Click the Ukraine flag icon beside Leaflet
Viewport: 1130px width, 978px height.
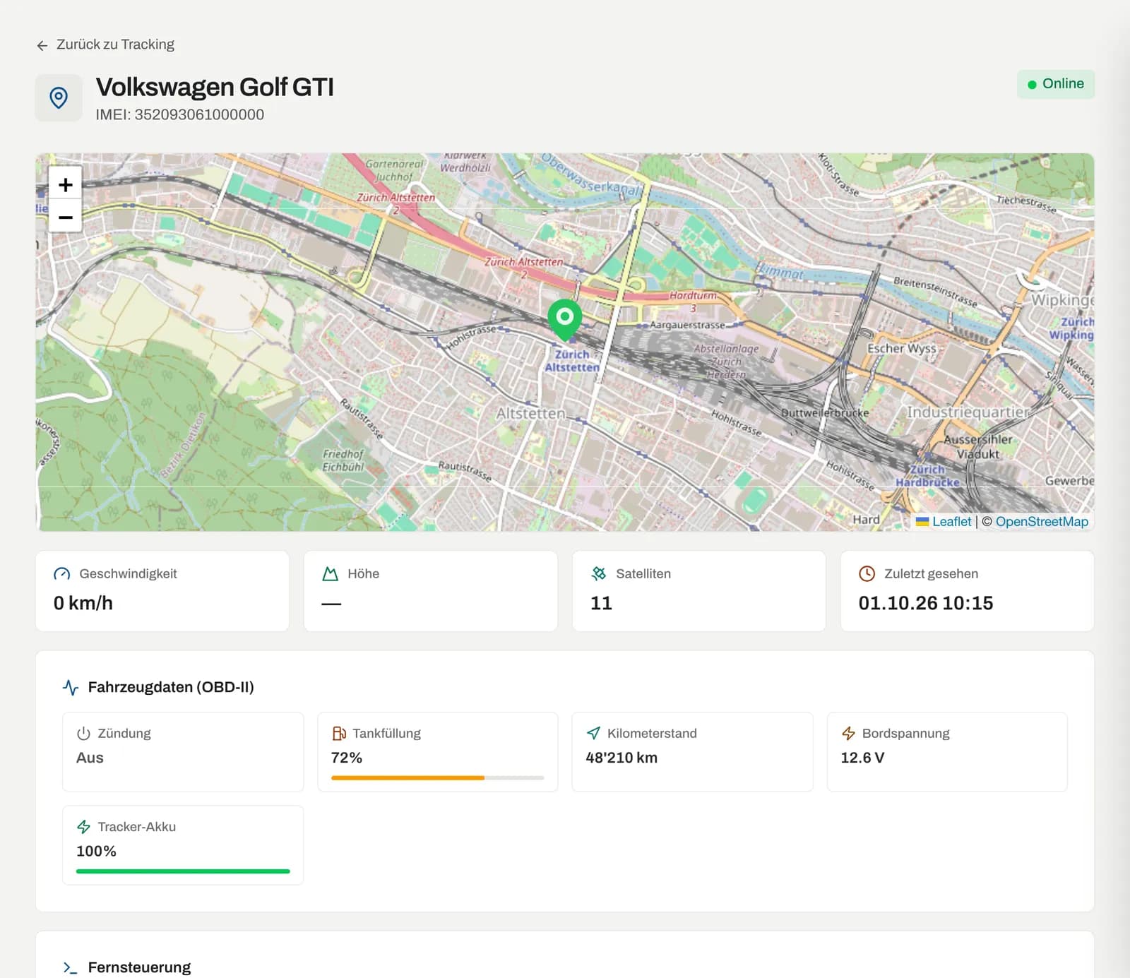coord(922,522)
